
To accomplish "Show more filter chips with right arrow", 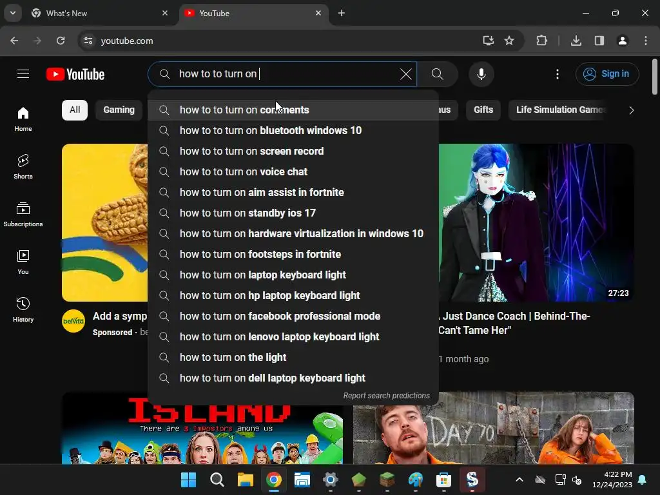I will [x=631, y=110].
